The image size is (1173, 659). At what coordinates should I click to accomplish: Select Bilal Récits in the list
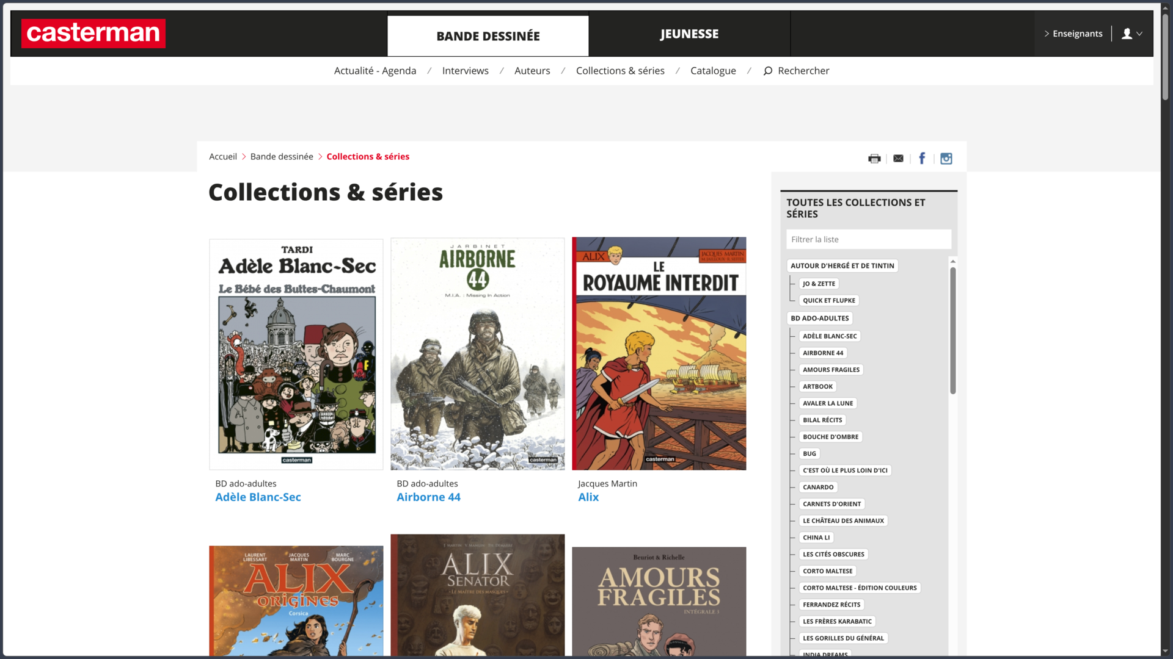(x=822, y=420)
